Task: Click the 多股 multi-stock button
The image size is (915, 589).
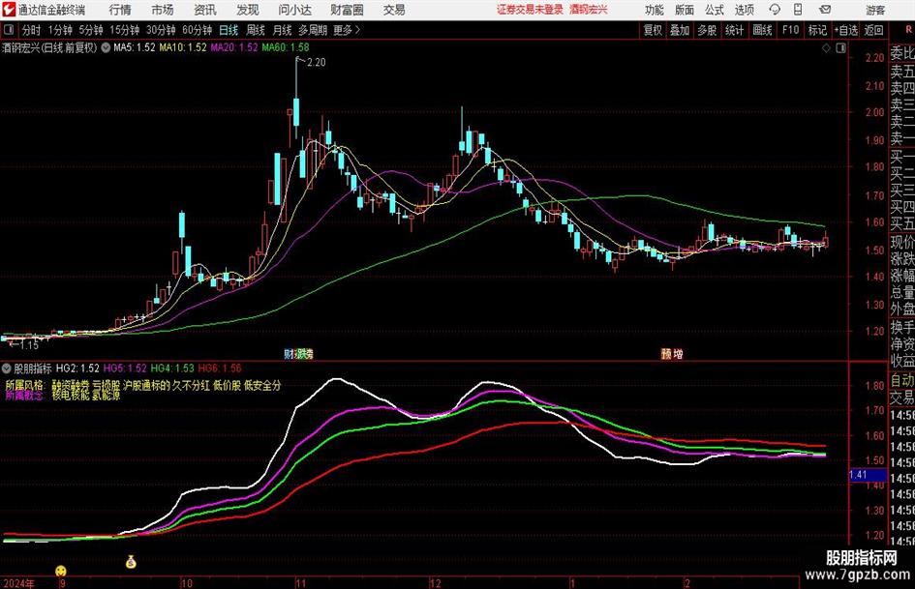Action: (707, 30)
